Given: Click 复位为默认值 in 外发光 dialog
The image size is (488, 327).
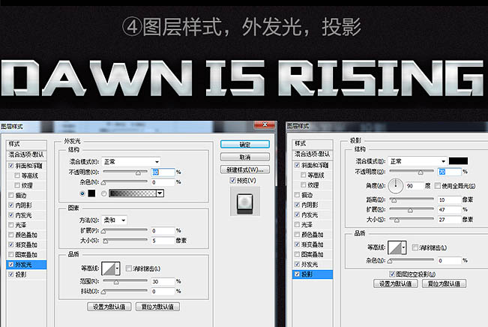Looking at the screenshot, I should click(x=157, y=307).
